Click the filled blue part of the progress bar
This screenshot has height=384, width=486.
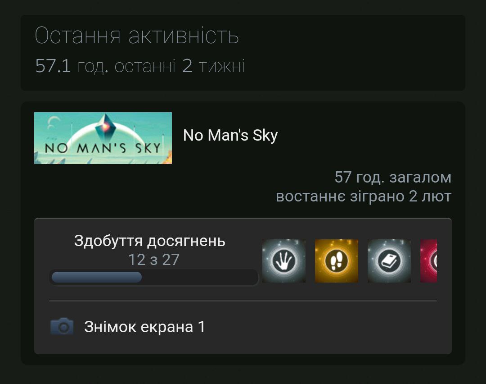pyautogui.click(x=97, y=277)
